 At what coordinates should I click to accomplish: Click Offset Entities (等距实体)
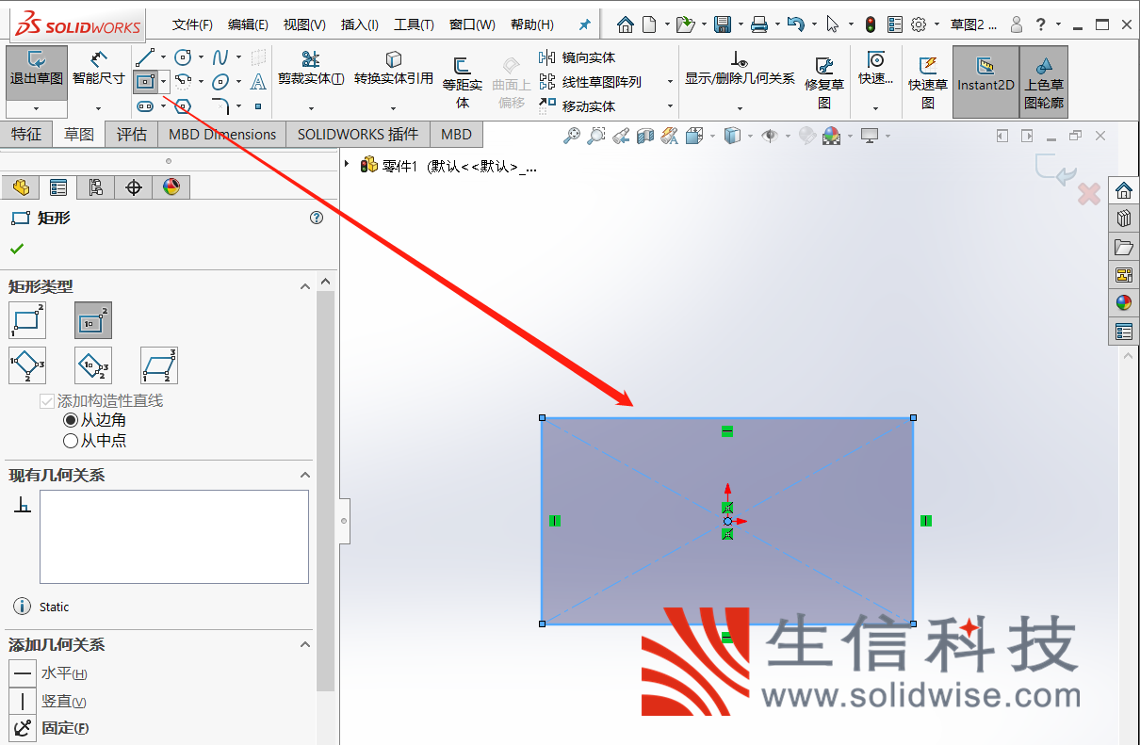point(463,82)
